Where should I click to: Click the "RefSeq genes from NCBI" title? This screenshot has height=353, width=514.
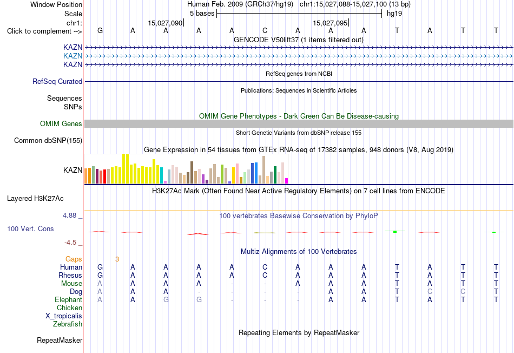(299, 74)
